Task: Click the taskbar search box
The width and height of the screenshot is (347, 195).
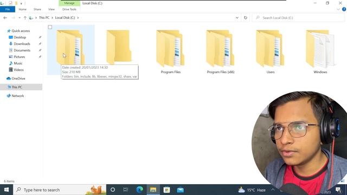Action: [60, 190]
